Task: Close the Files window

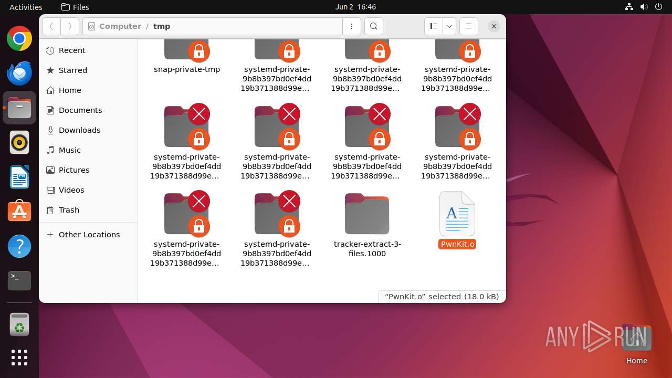Action: tap(494, 26)
